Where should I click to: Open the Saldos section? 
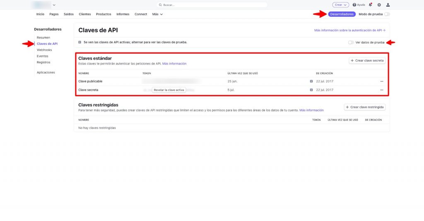tap(69, 14)
